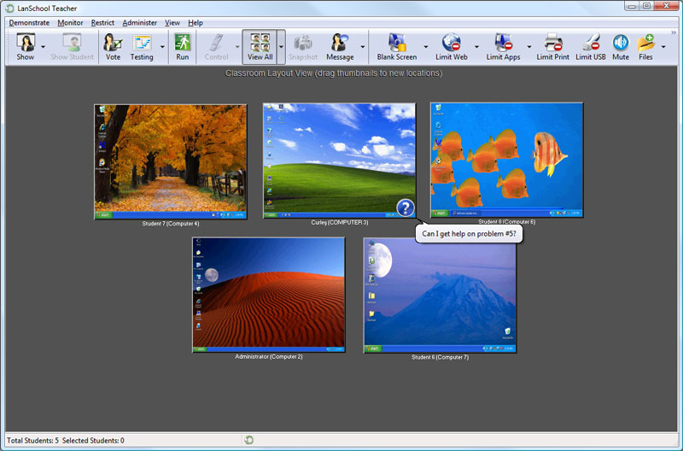Click the Limit Print icon

click(x=552, y=47)
